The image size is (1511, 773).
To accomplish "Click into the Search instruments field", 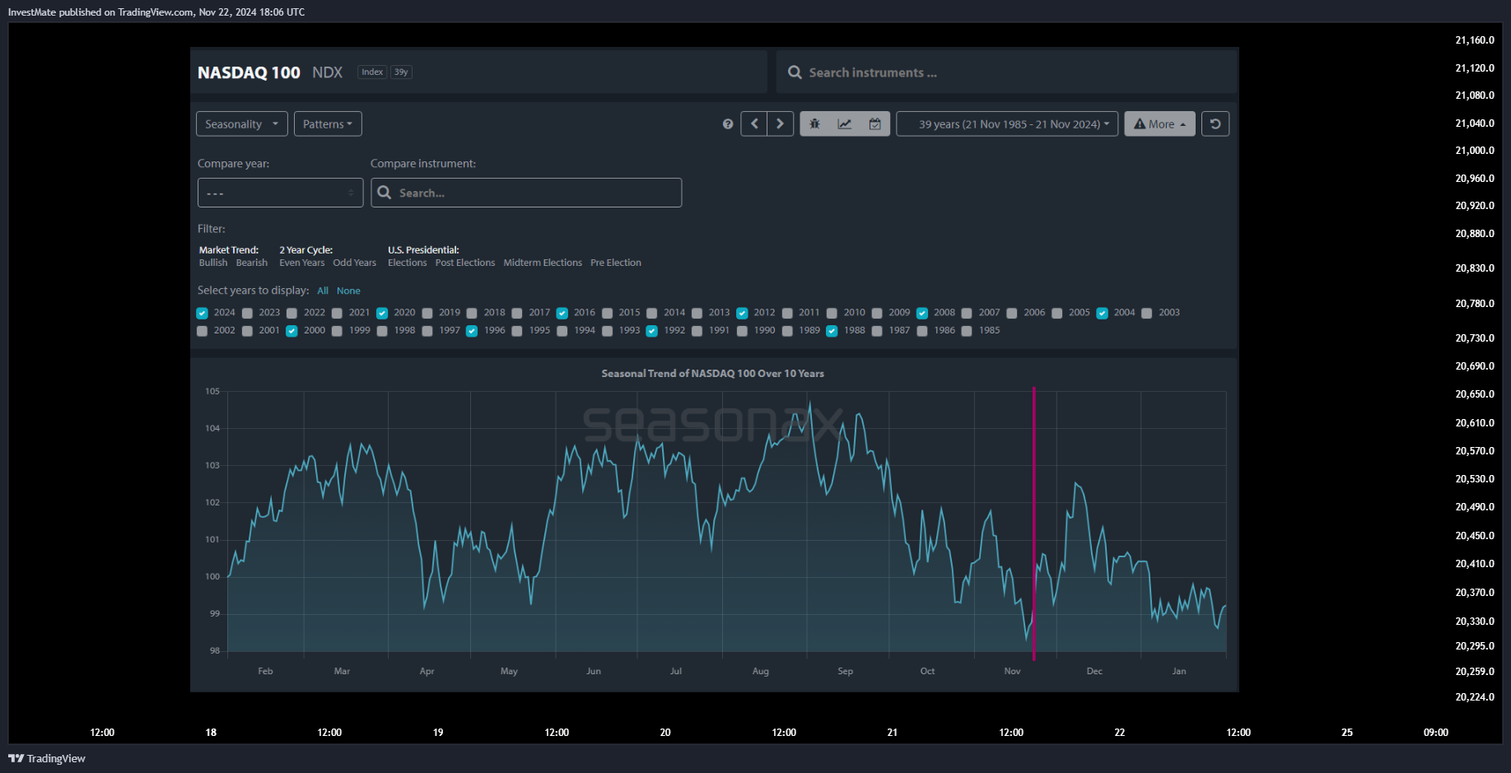I will click(1006, 72).
